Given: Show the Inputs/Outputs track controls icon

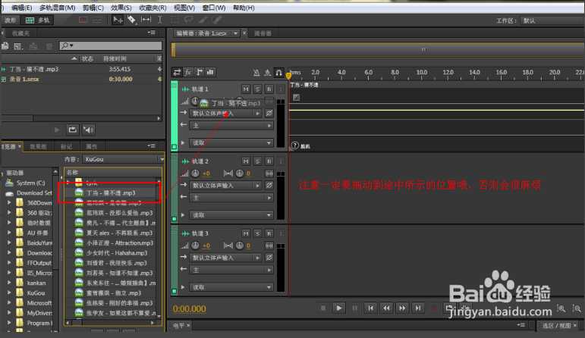Looking at the screenshot, I should click(x=177, y=72).
